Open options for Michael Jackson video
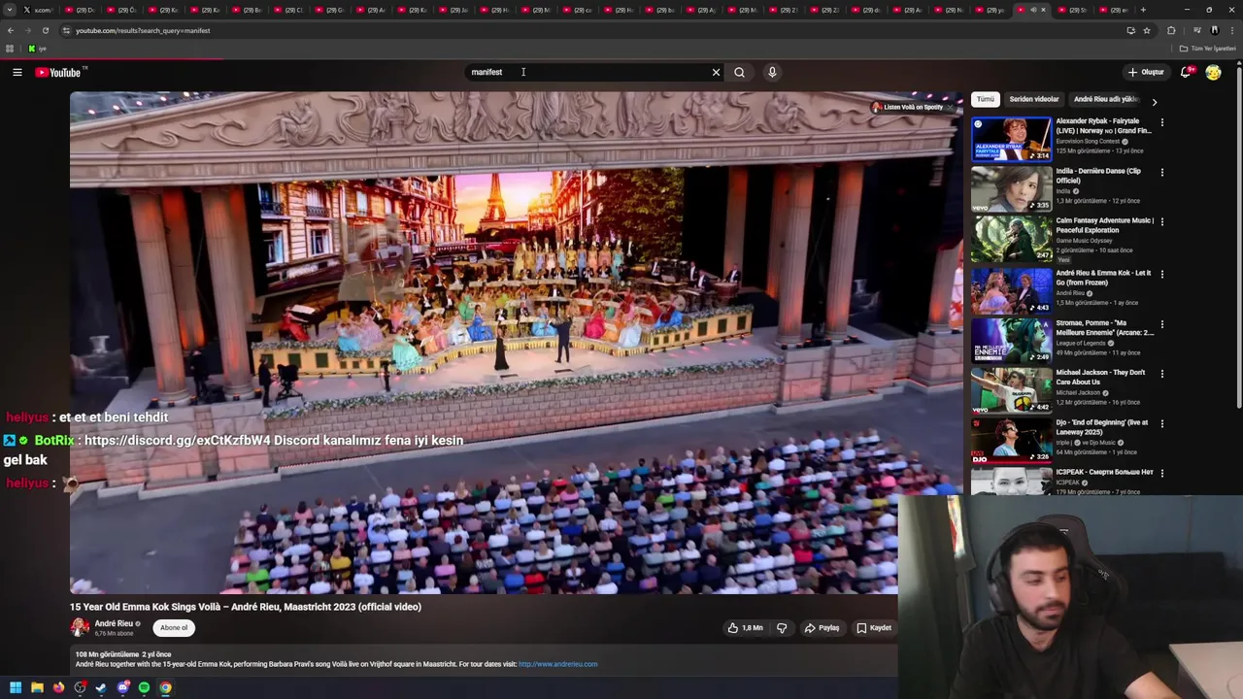Screen dimensions: 1243x699 click(x=1161, y=374)
